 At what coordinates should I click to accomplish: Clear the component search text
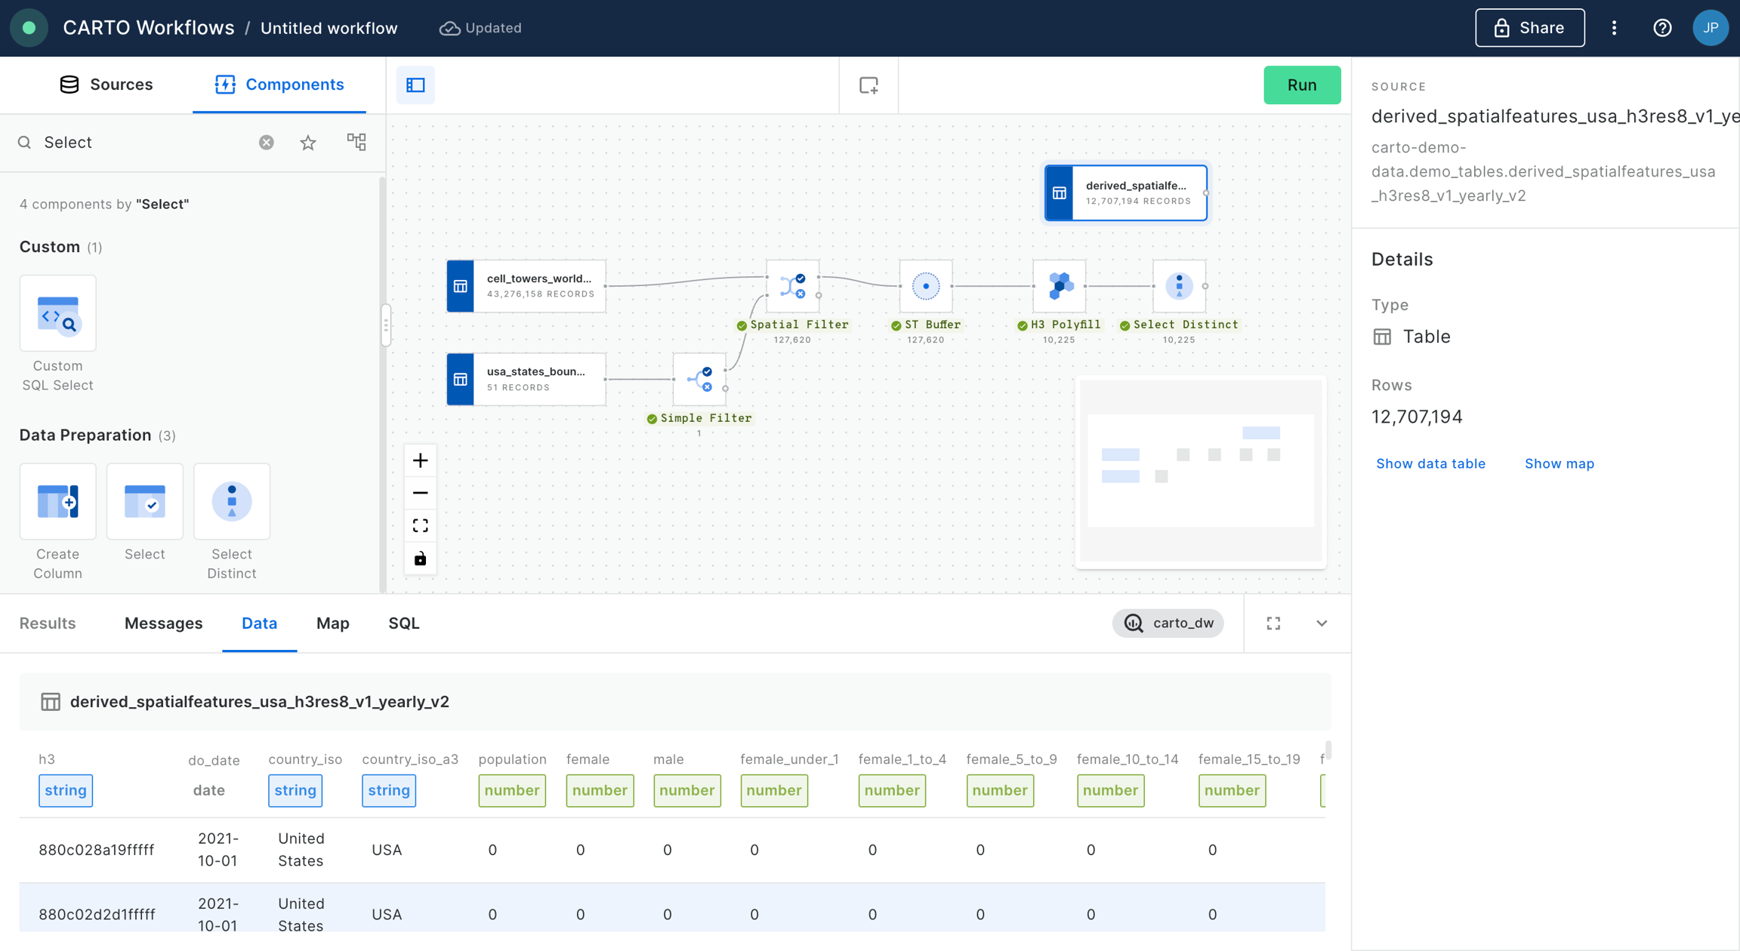[266, 143]
